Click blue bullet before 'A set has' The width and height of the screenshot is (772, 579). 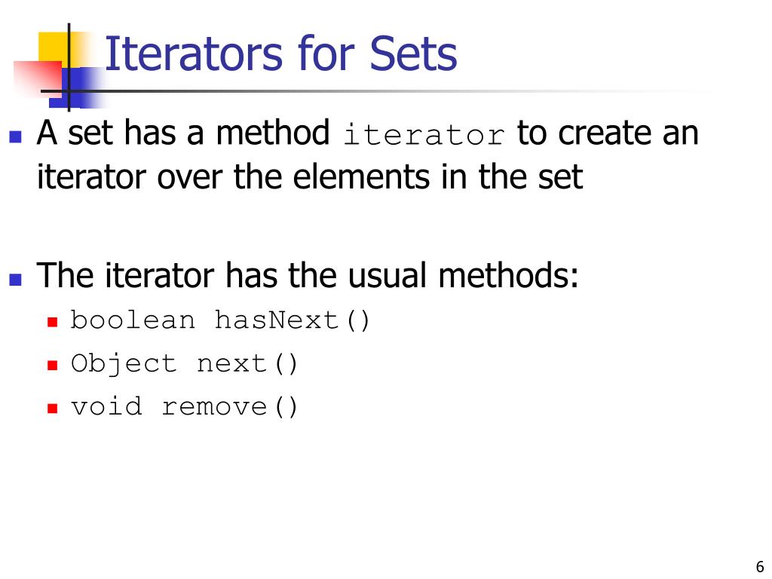coord(15,136)
